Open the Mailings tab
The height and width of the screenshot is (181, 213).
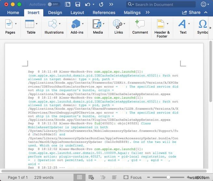(132, 13)
